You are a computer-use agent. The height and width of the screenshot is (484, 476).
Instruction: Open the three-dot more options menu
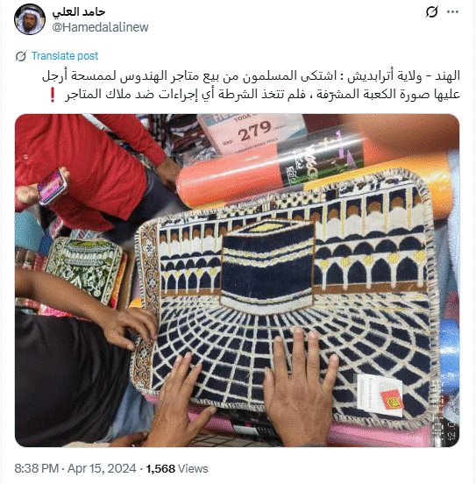[x=452, y=12]
